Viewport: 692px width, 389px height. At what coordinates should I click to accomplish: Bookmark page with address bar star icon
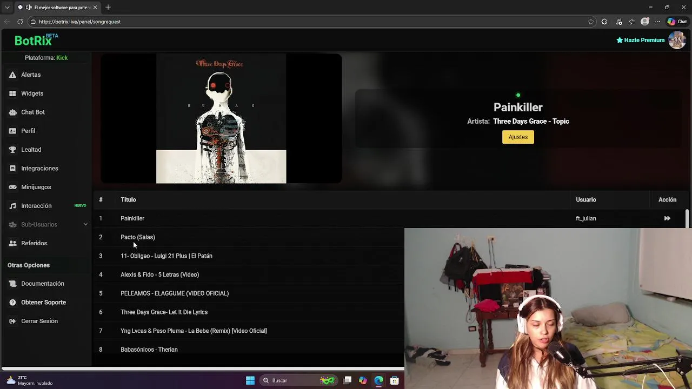pos(591,22)
